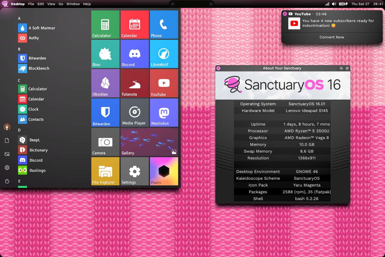Open the Dino tile in start menu
This screenshot has height=257, width=385.
(x=105, y=54)
